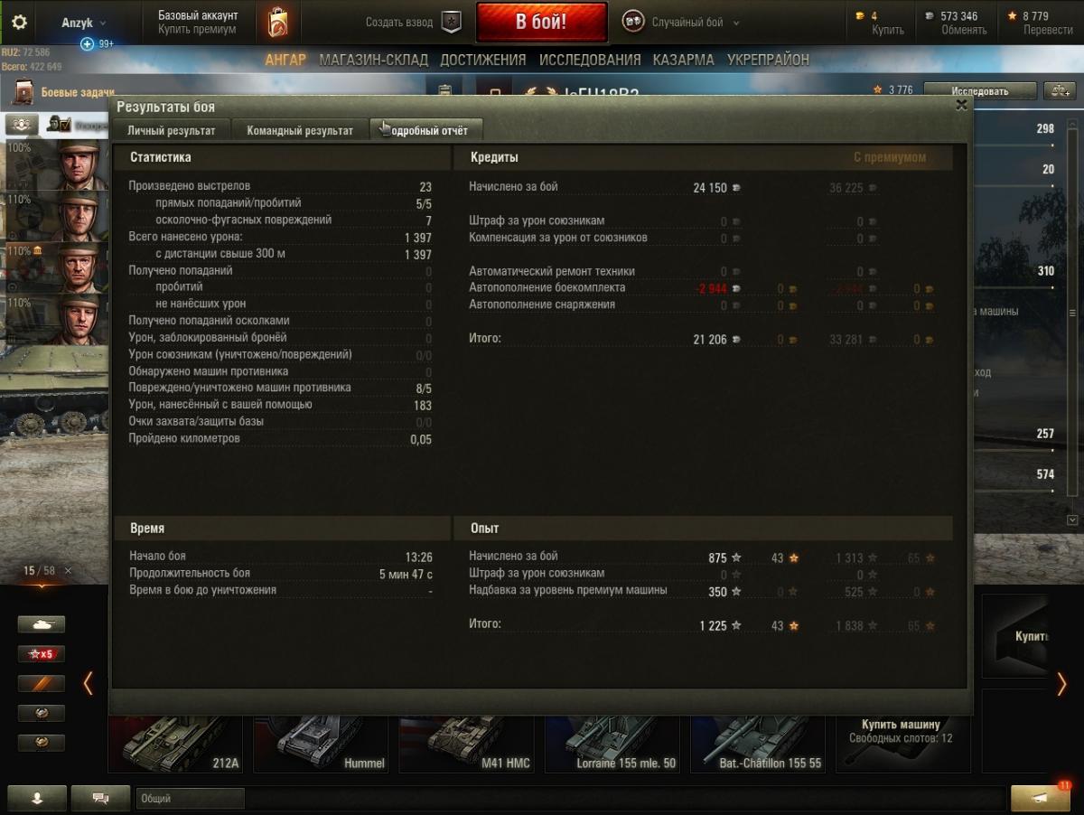Open the ИССЛЕДОВАНИЯ tab
The width and height of the screenshot is (1084, 815).
tap(590, 60)
